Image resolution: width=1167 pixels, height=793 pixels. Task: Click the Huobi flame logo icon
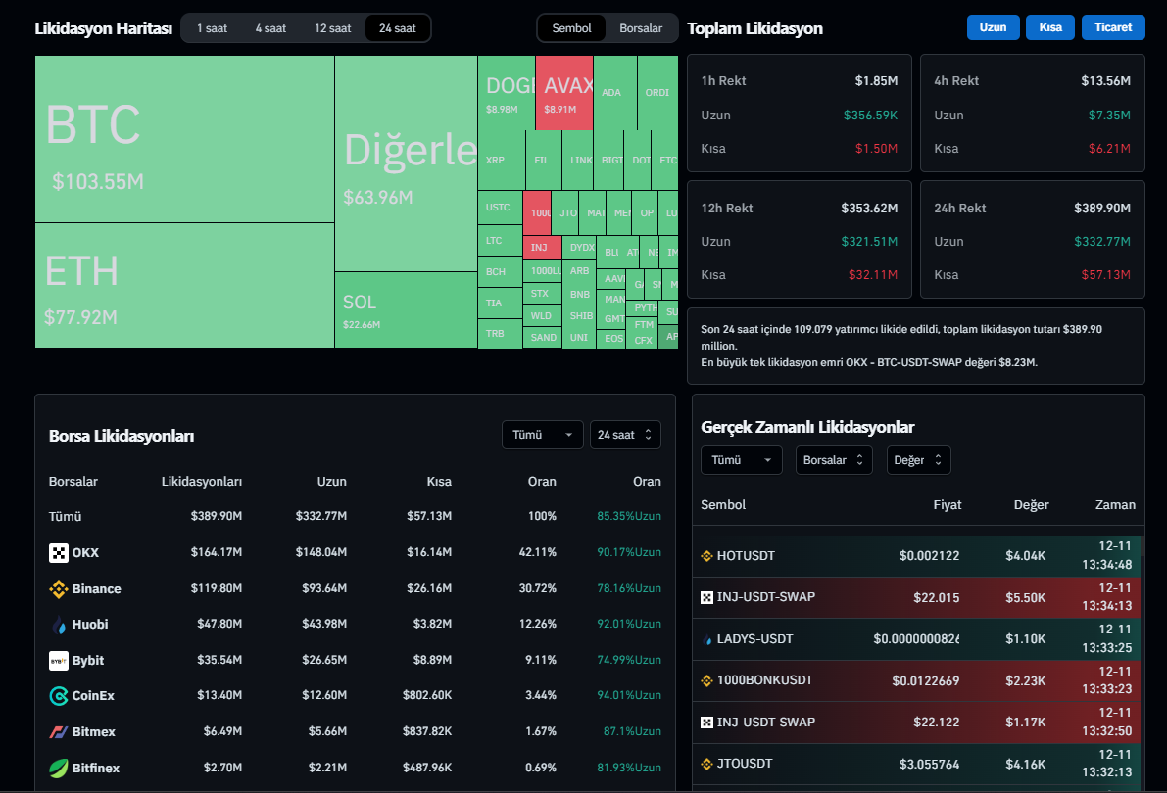tap(59, 625)
